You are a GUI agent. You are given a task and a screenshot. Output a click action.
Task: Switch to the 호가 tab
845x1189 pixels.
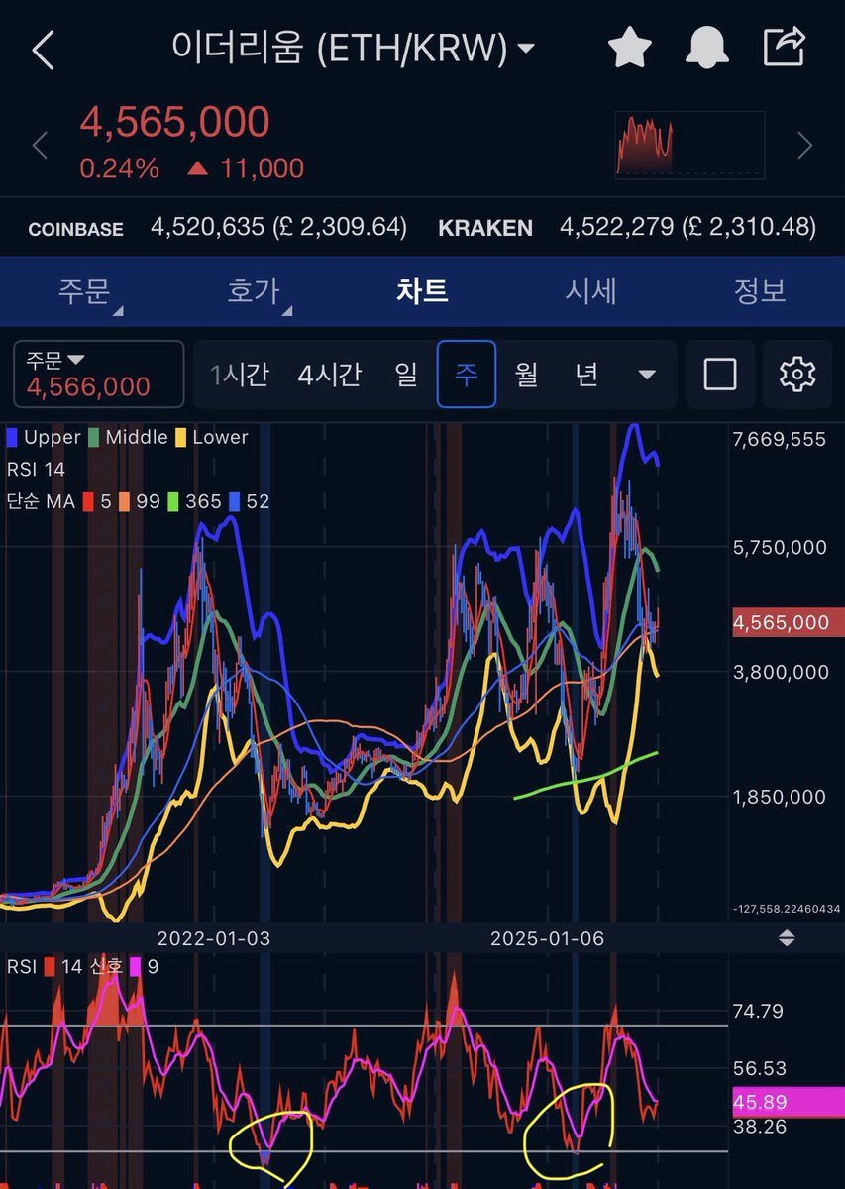click(x=254, y=289)
